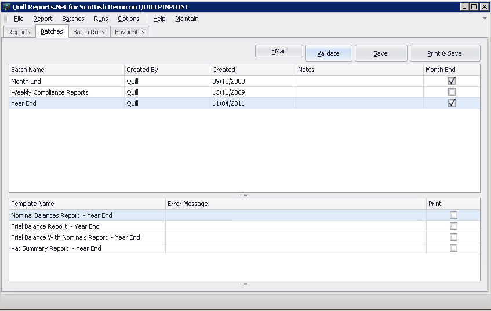Switch to the Reports tab
The height and width of the screenshot is (311, 491).
(x=19, y=32)
